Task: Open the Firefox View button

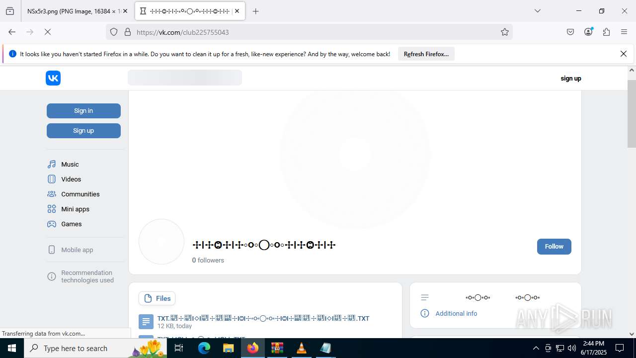Action: pos(10,11)
